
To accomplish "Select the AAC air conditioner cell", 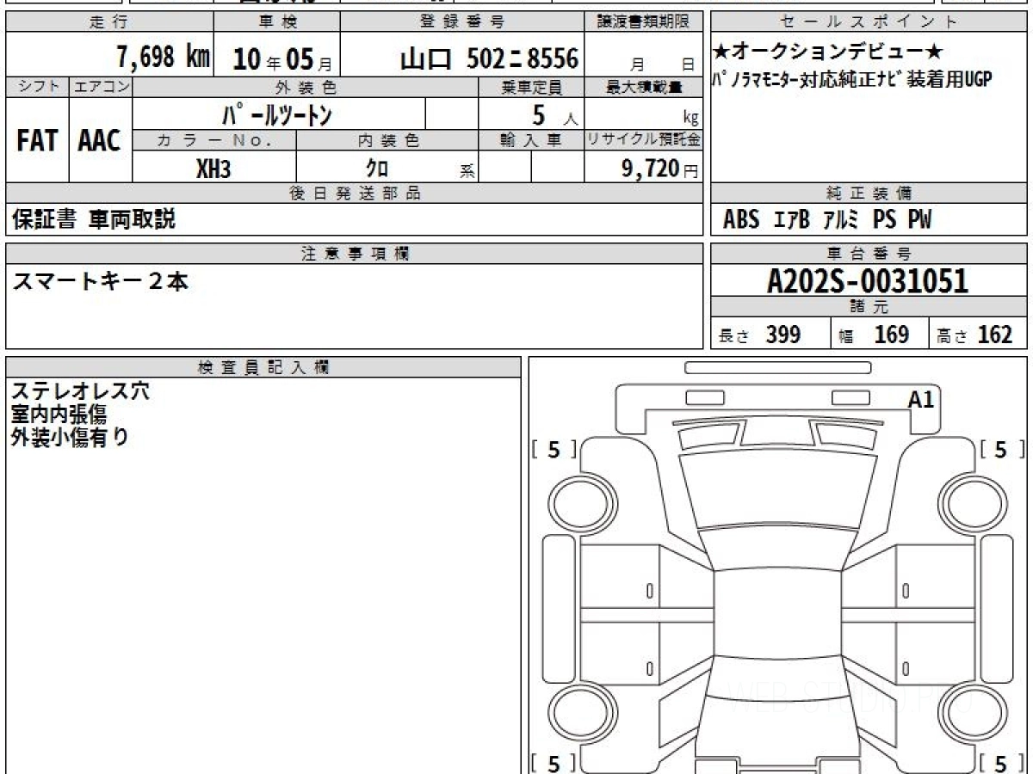I will [100, 141].
